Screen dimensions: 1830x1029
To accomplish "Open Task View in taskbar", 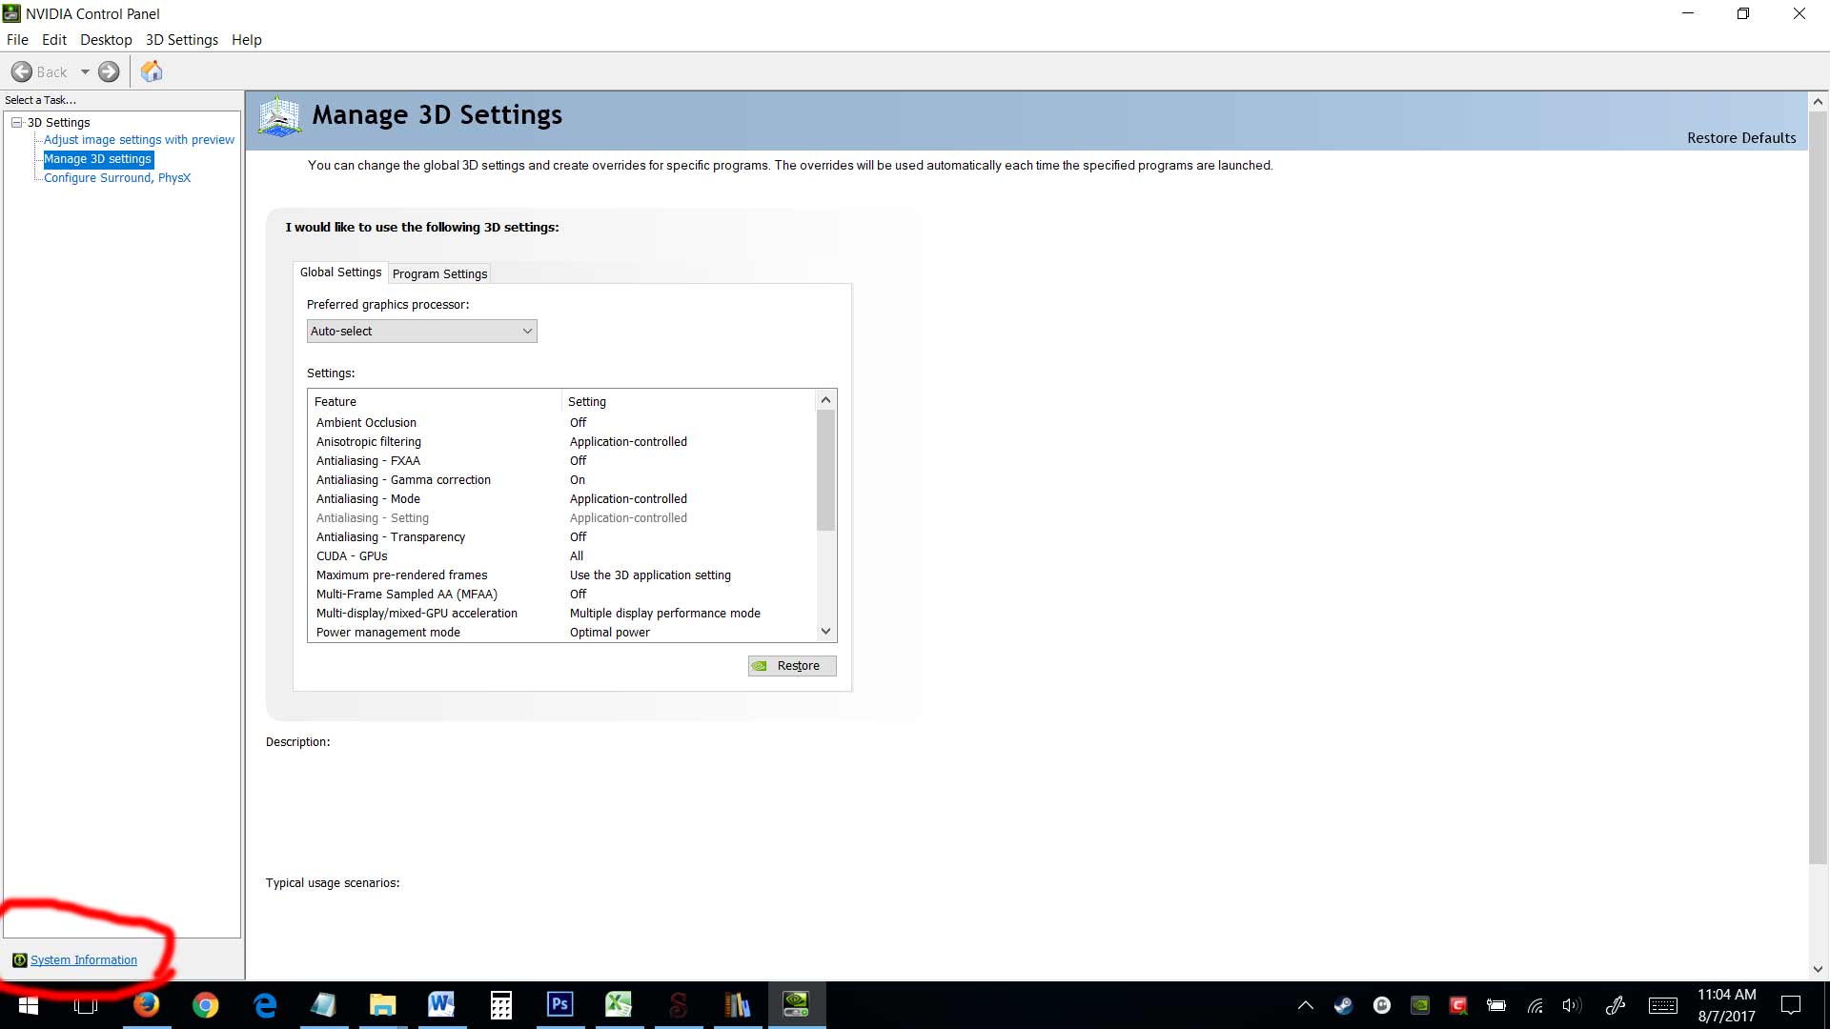I will (86, 1005).
